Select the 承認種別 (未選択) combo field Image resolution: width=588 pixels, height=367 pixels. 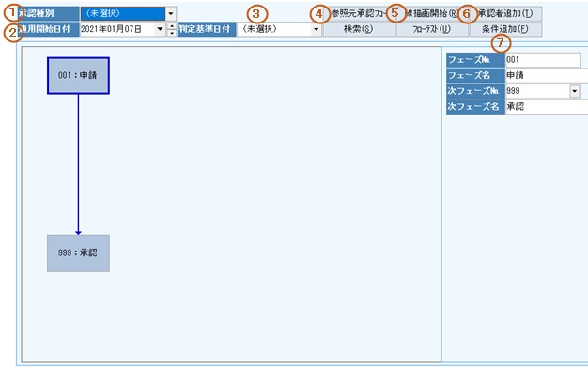click(x=123, y=14)
